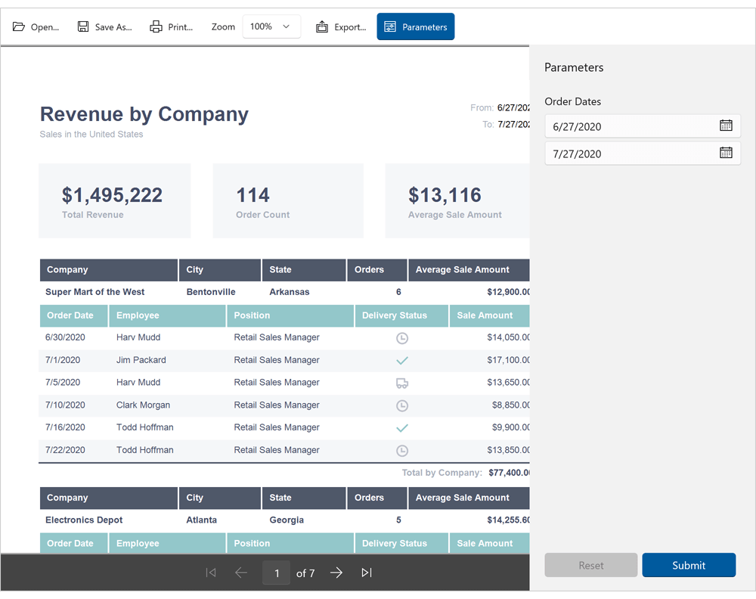
Task: Click the truck delivery icon on the 7/5/2020 order
Action: (x=401, y=383)
